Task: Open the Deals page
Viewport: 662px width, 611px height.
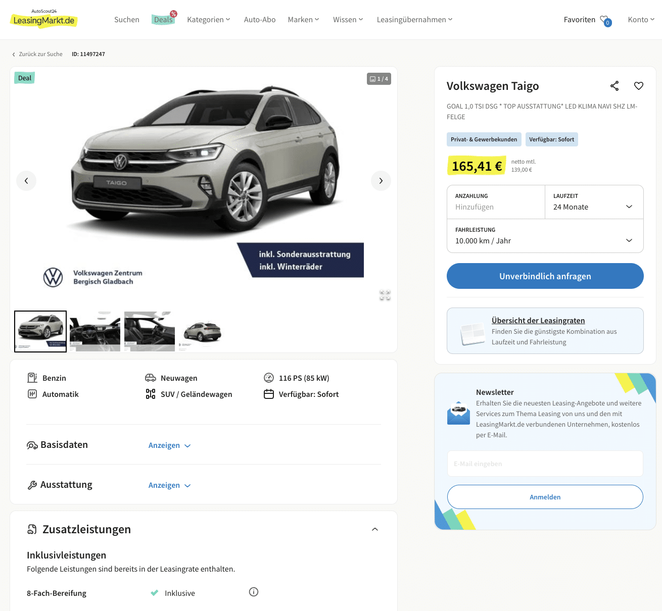Action: point(163,20)
